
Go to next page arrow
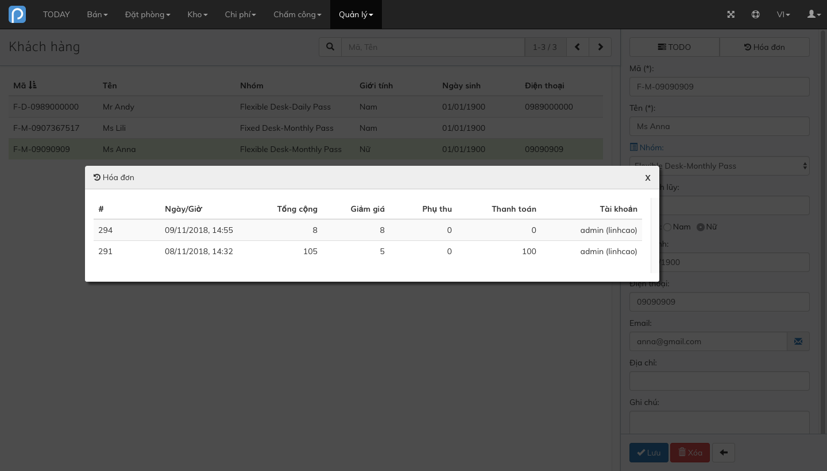click(x=600, y=47)
